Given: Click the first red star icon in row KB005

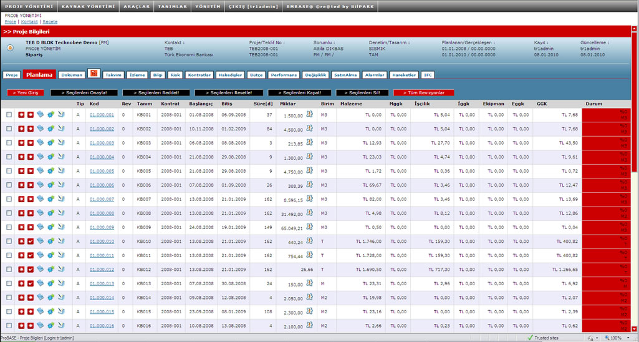Looking at the screenshot, I should point(21,171).
